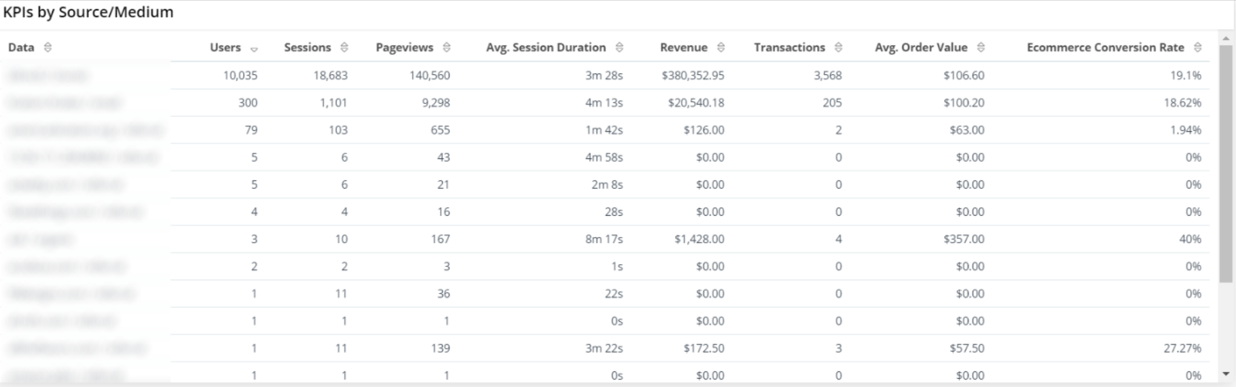Click users cell 79
The image size is (1236, 387).
251,130
